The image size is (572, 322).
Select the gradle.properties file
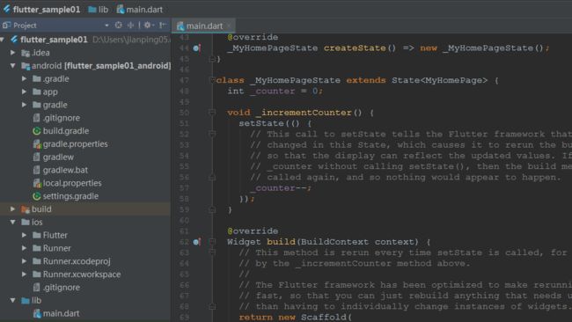pos(75,144)
